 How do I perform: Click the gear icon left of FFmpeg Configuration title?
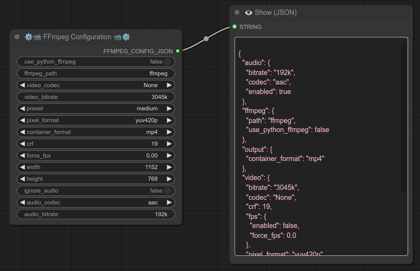pos(29,37)
